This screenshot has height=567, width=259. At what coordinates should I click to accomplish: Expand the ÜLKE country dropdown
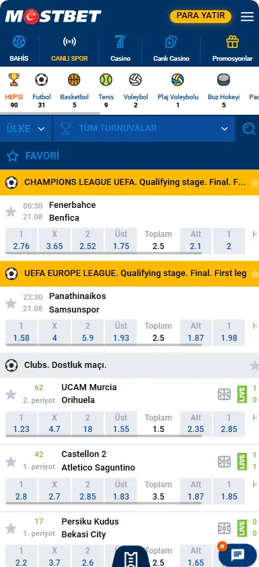pyautogui.click(x=26, y=128)
